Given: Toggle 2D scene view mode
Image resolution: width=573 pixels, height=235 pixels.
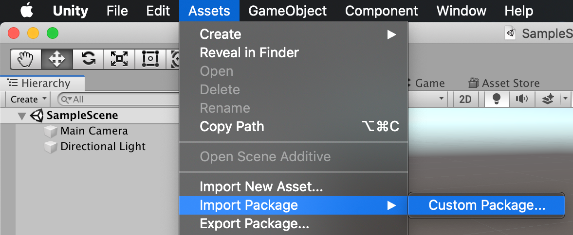Looking at the screenshot, I should pyautogui.click(x=465, y=99).
